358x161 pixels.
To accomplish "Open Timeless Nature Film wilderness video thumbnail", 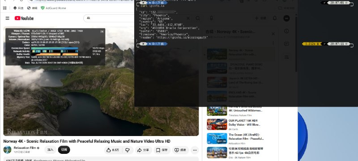I will 217,111.
